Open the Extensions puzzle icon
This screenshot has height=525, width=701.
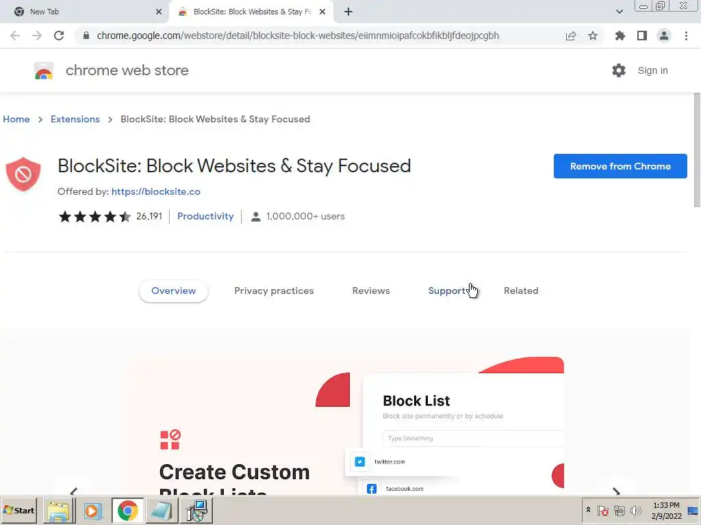620,36
